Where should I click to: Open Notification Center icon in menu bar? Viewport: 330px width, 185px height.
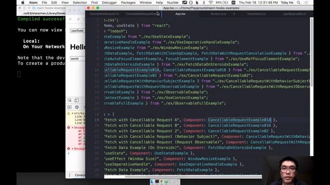click(306, 3)
